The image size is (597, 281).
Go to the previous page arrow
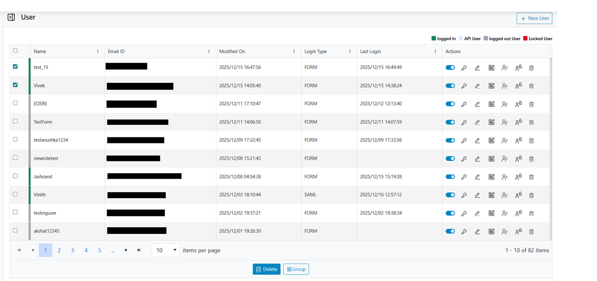[32, 250]
